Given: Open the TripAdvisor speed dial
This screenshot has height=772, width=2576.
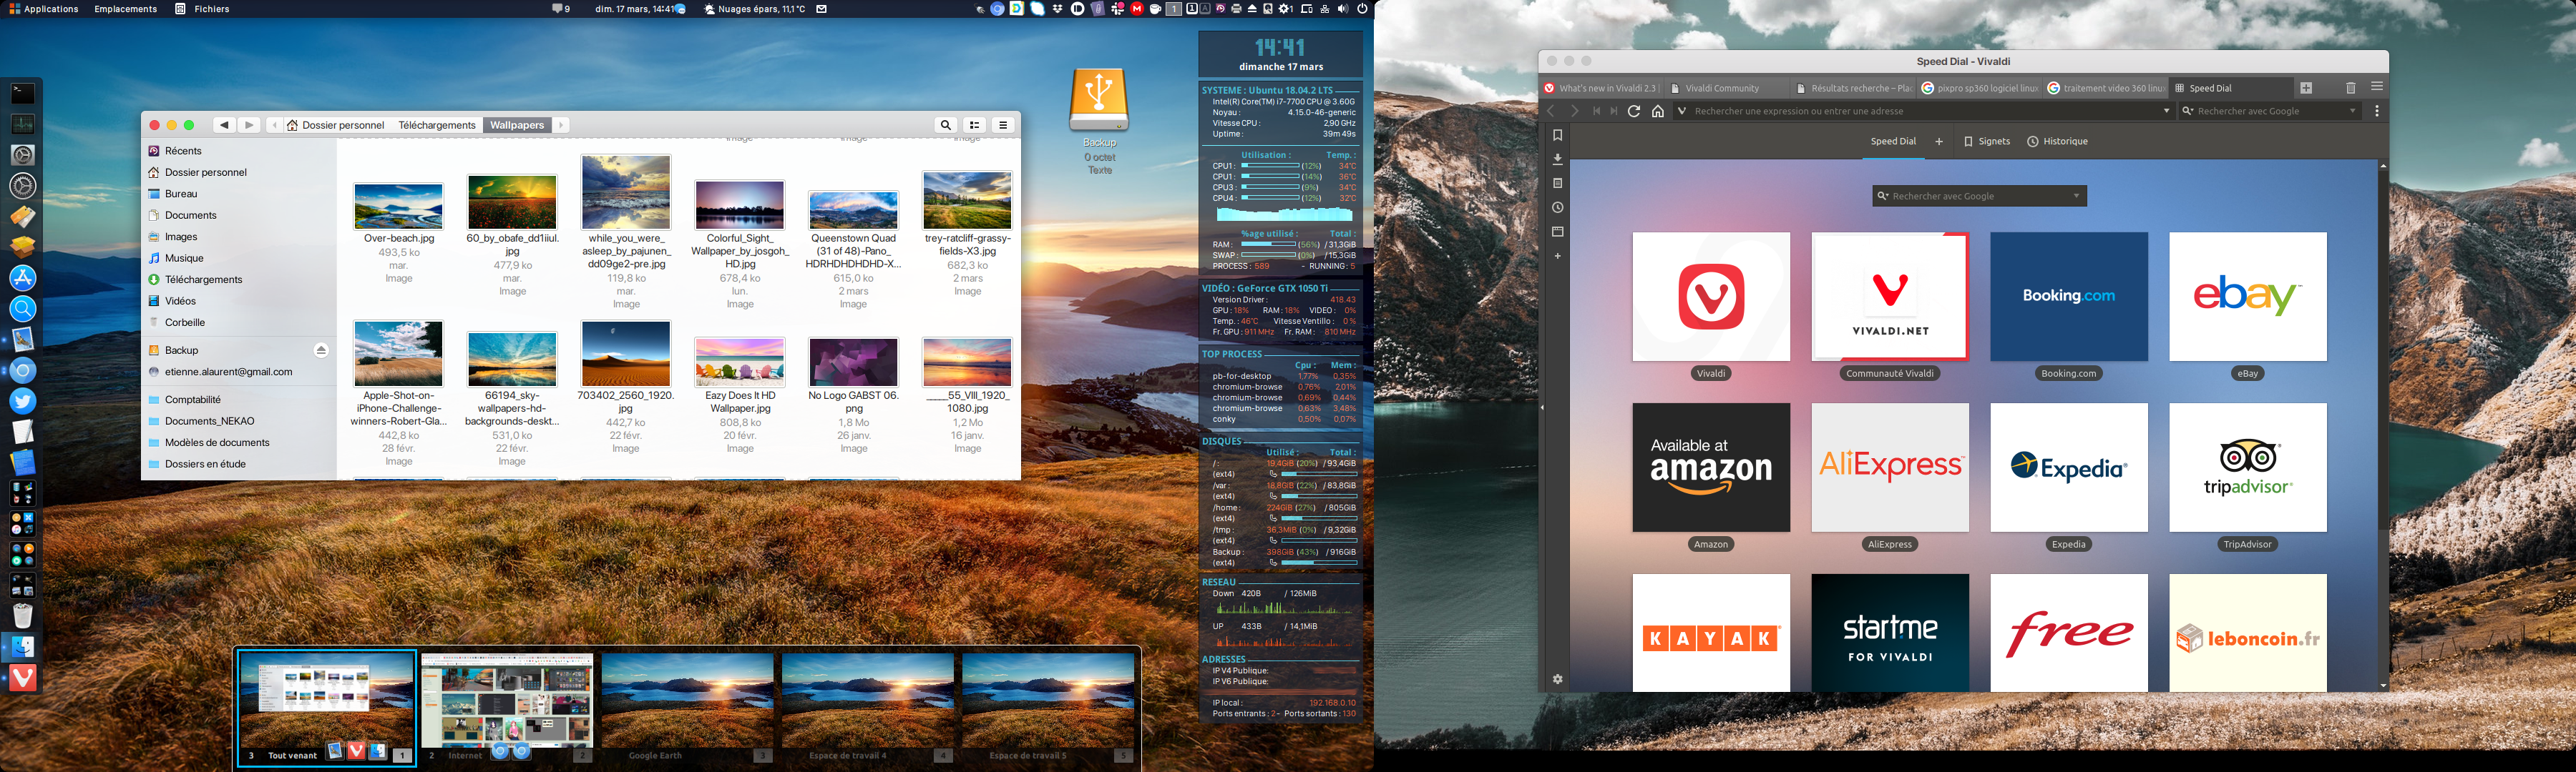Looking at the screenshot, I should (x=2247, y=467).
